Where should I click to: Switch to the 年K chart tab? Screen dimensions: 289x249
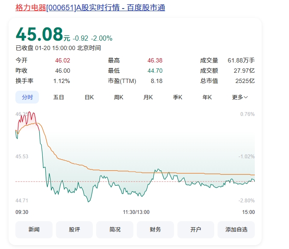[x=207, y=97]
